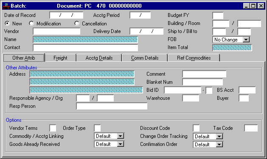Choose the Cancellation radio option
The height and width of the screenshot is (159, 267).
pos(77,23)
